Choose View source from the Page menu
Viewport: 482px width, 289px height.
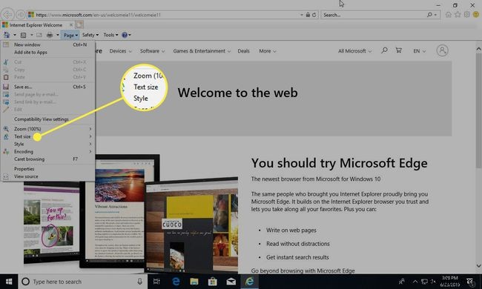tap(48, 176)
